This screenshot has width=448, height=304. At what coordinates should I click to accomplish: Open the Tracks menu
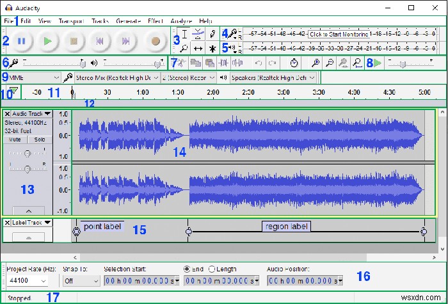tap(100, 21)
